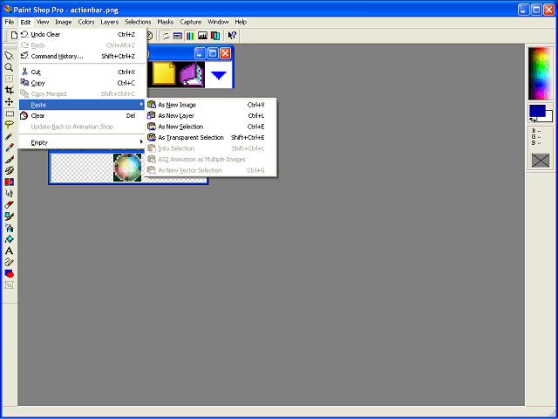Image resolution: width=558 pixels, height=419 pixels.
Task: Click the New file toolbar icon
Action: [14, 35]
